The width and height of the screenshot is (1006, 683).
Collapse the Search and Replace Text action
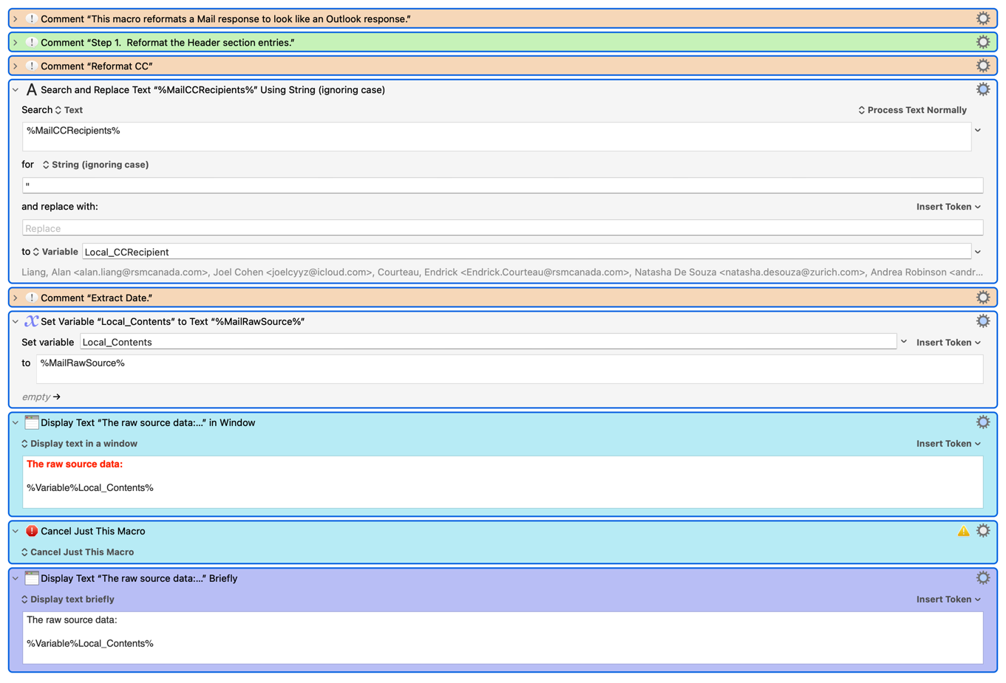[x=16, y=89]
